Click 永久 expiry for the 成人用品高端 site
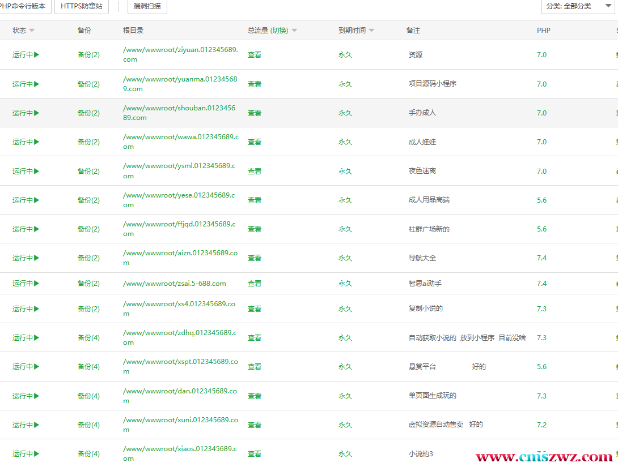618x467 pixels. pos(345,200)
